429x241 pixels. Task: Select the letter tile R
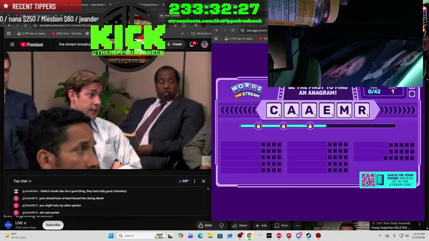[x=362, y=110]
